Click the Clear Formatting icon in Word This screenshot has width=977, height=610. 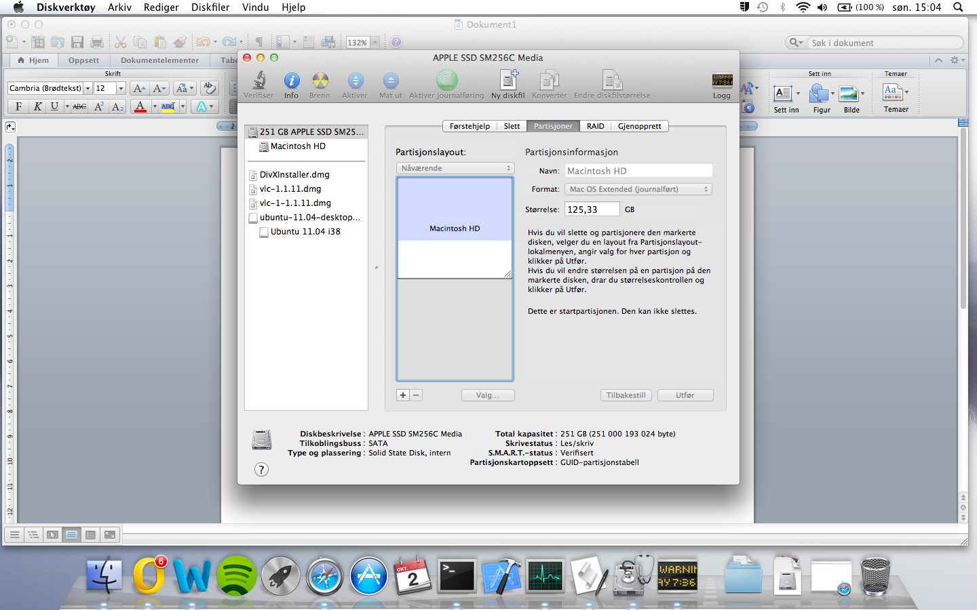point(210,88)
